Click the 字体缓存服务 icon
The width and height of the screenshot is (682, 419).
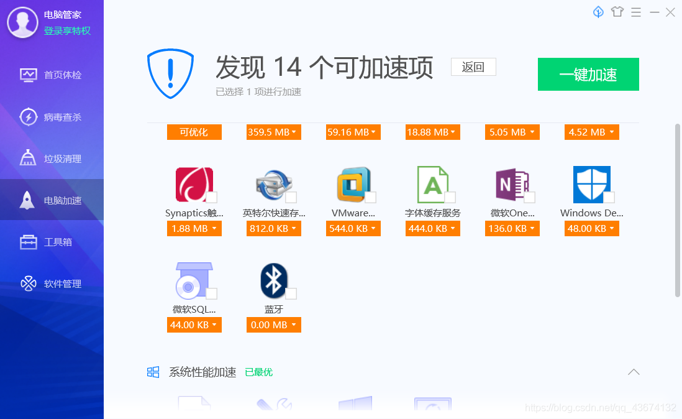[x=433, y=185]
